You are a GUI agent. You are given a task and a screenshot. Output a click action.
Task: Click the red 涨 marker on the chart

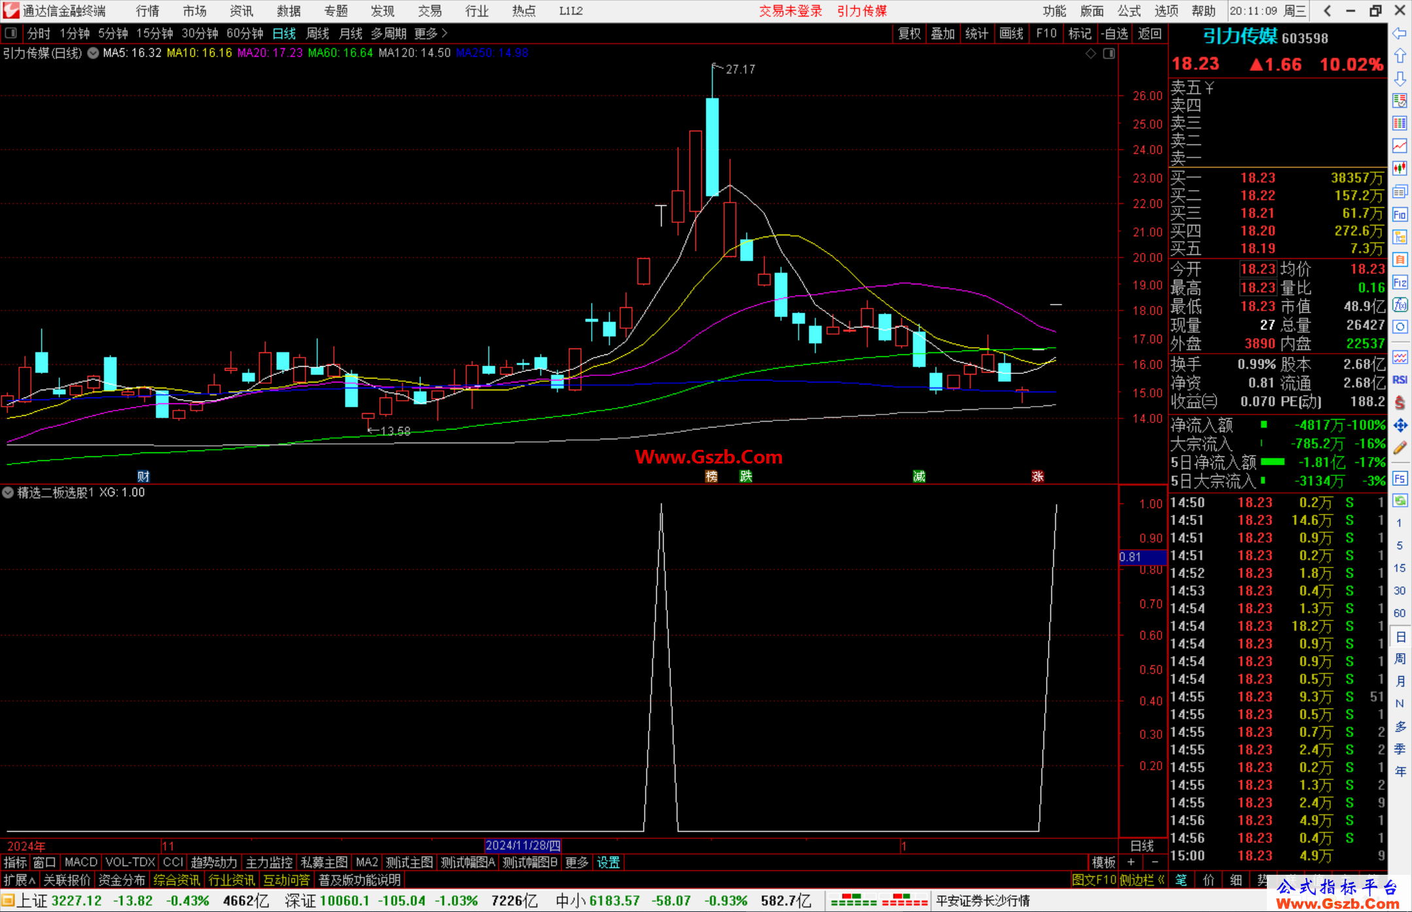click(1037, 476)
